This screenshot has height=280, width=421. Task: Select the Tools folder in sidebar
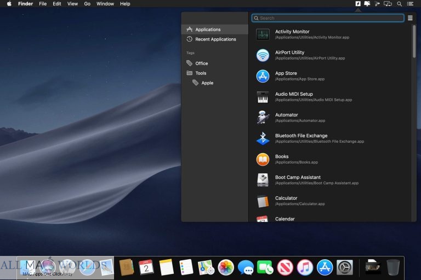pos(214,73)
